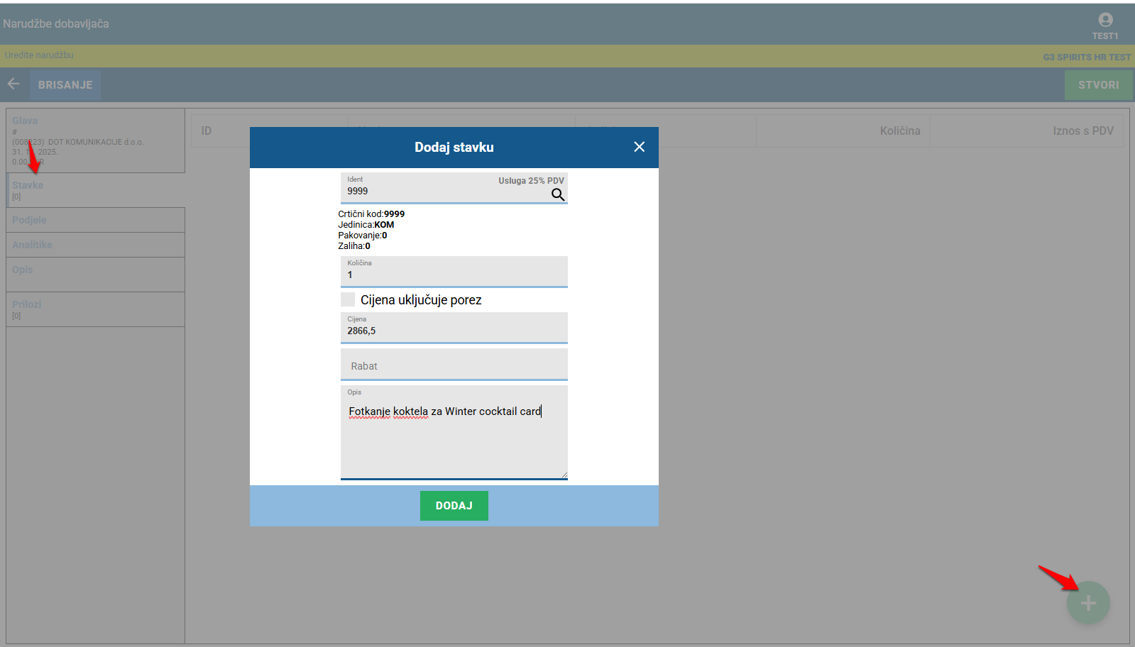Toggle Cijena uključuje porez checkbox
This screenshot has width=1135, height=647.
(x=348, y=299)
